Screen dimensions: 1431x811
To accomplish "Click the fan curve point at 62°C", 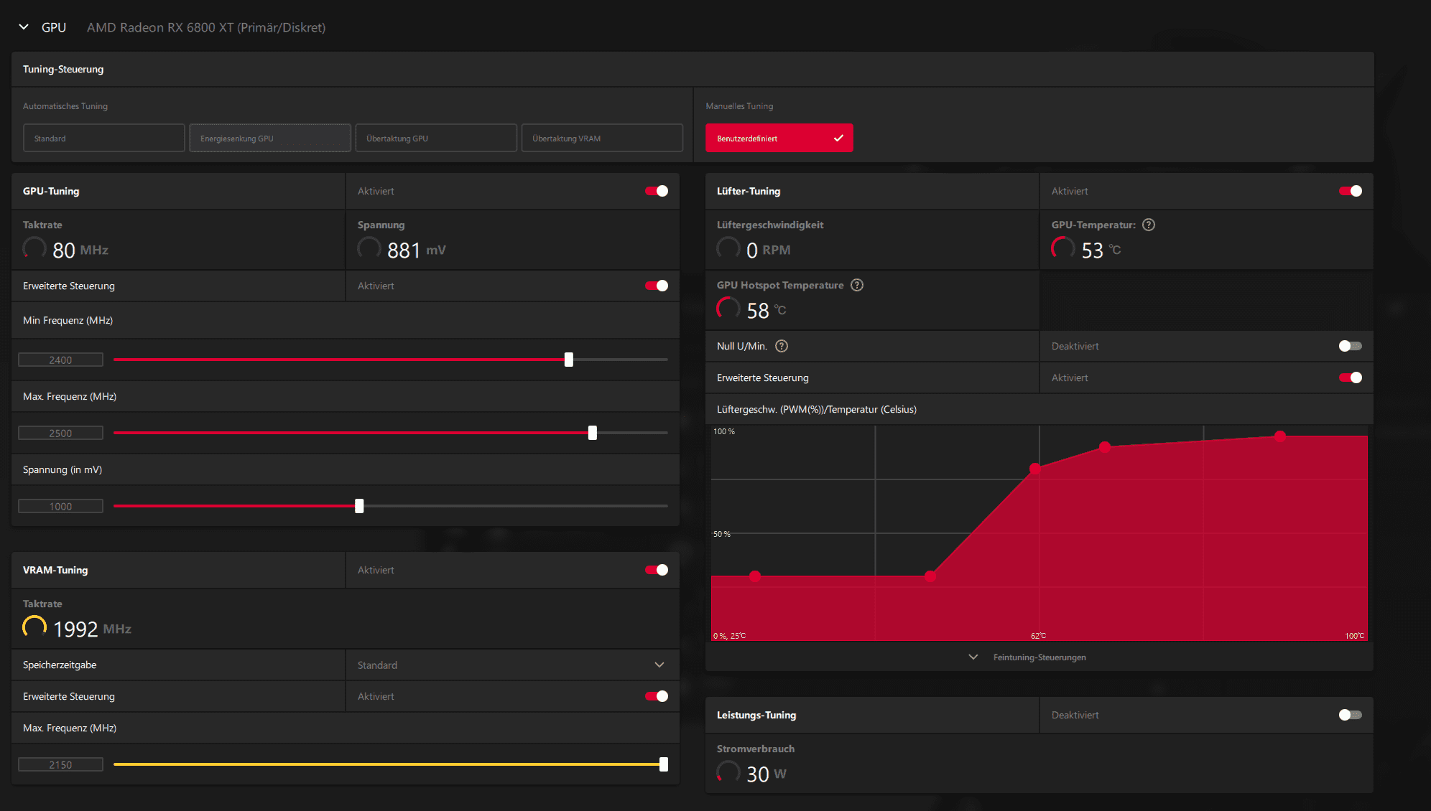I will 1035,469.
